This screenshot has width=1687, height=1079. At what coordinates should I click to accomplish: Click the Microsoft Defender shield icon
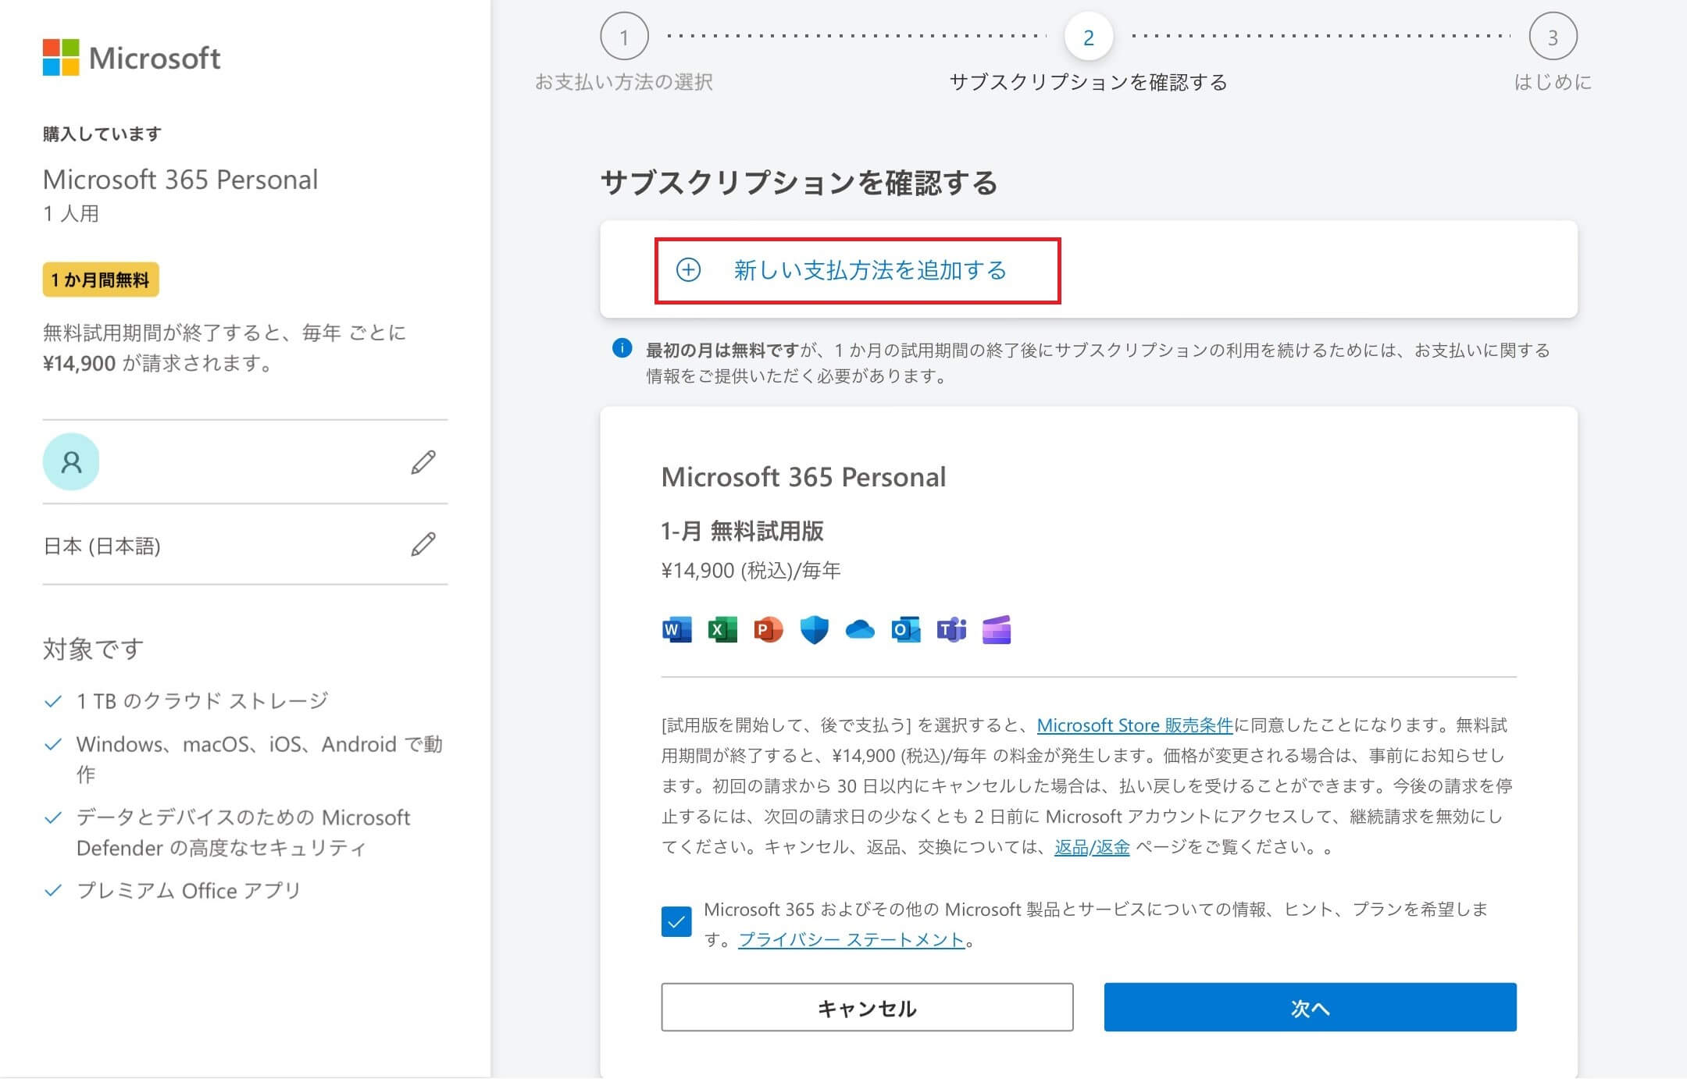point(814,629)
